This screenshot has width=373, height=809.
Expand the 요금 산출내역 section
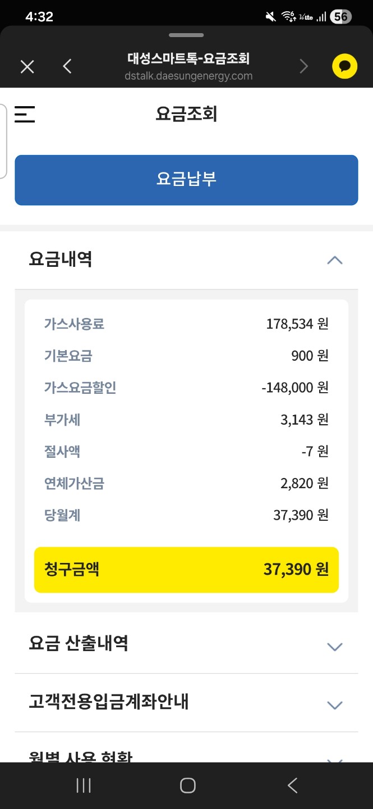coord(334,647)
